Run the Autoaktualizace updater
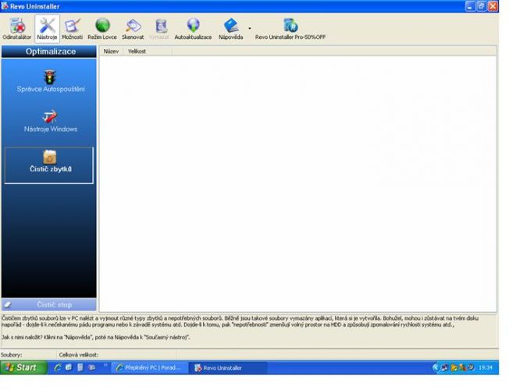 pos(193,29)
